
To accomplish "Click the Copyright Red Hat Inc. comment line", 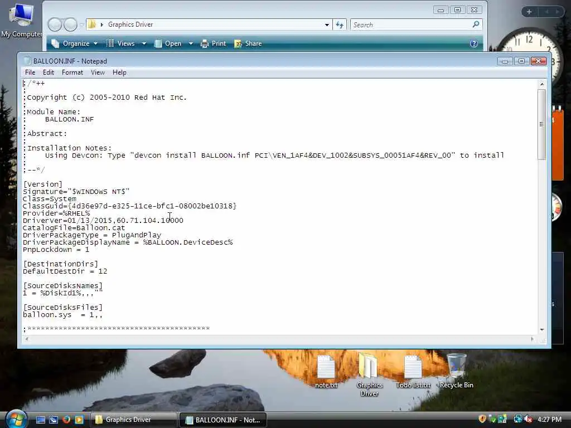I will click(x=105, y=98).
